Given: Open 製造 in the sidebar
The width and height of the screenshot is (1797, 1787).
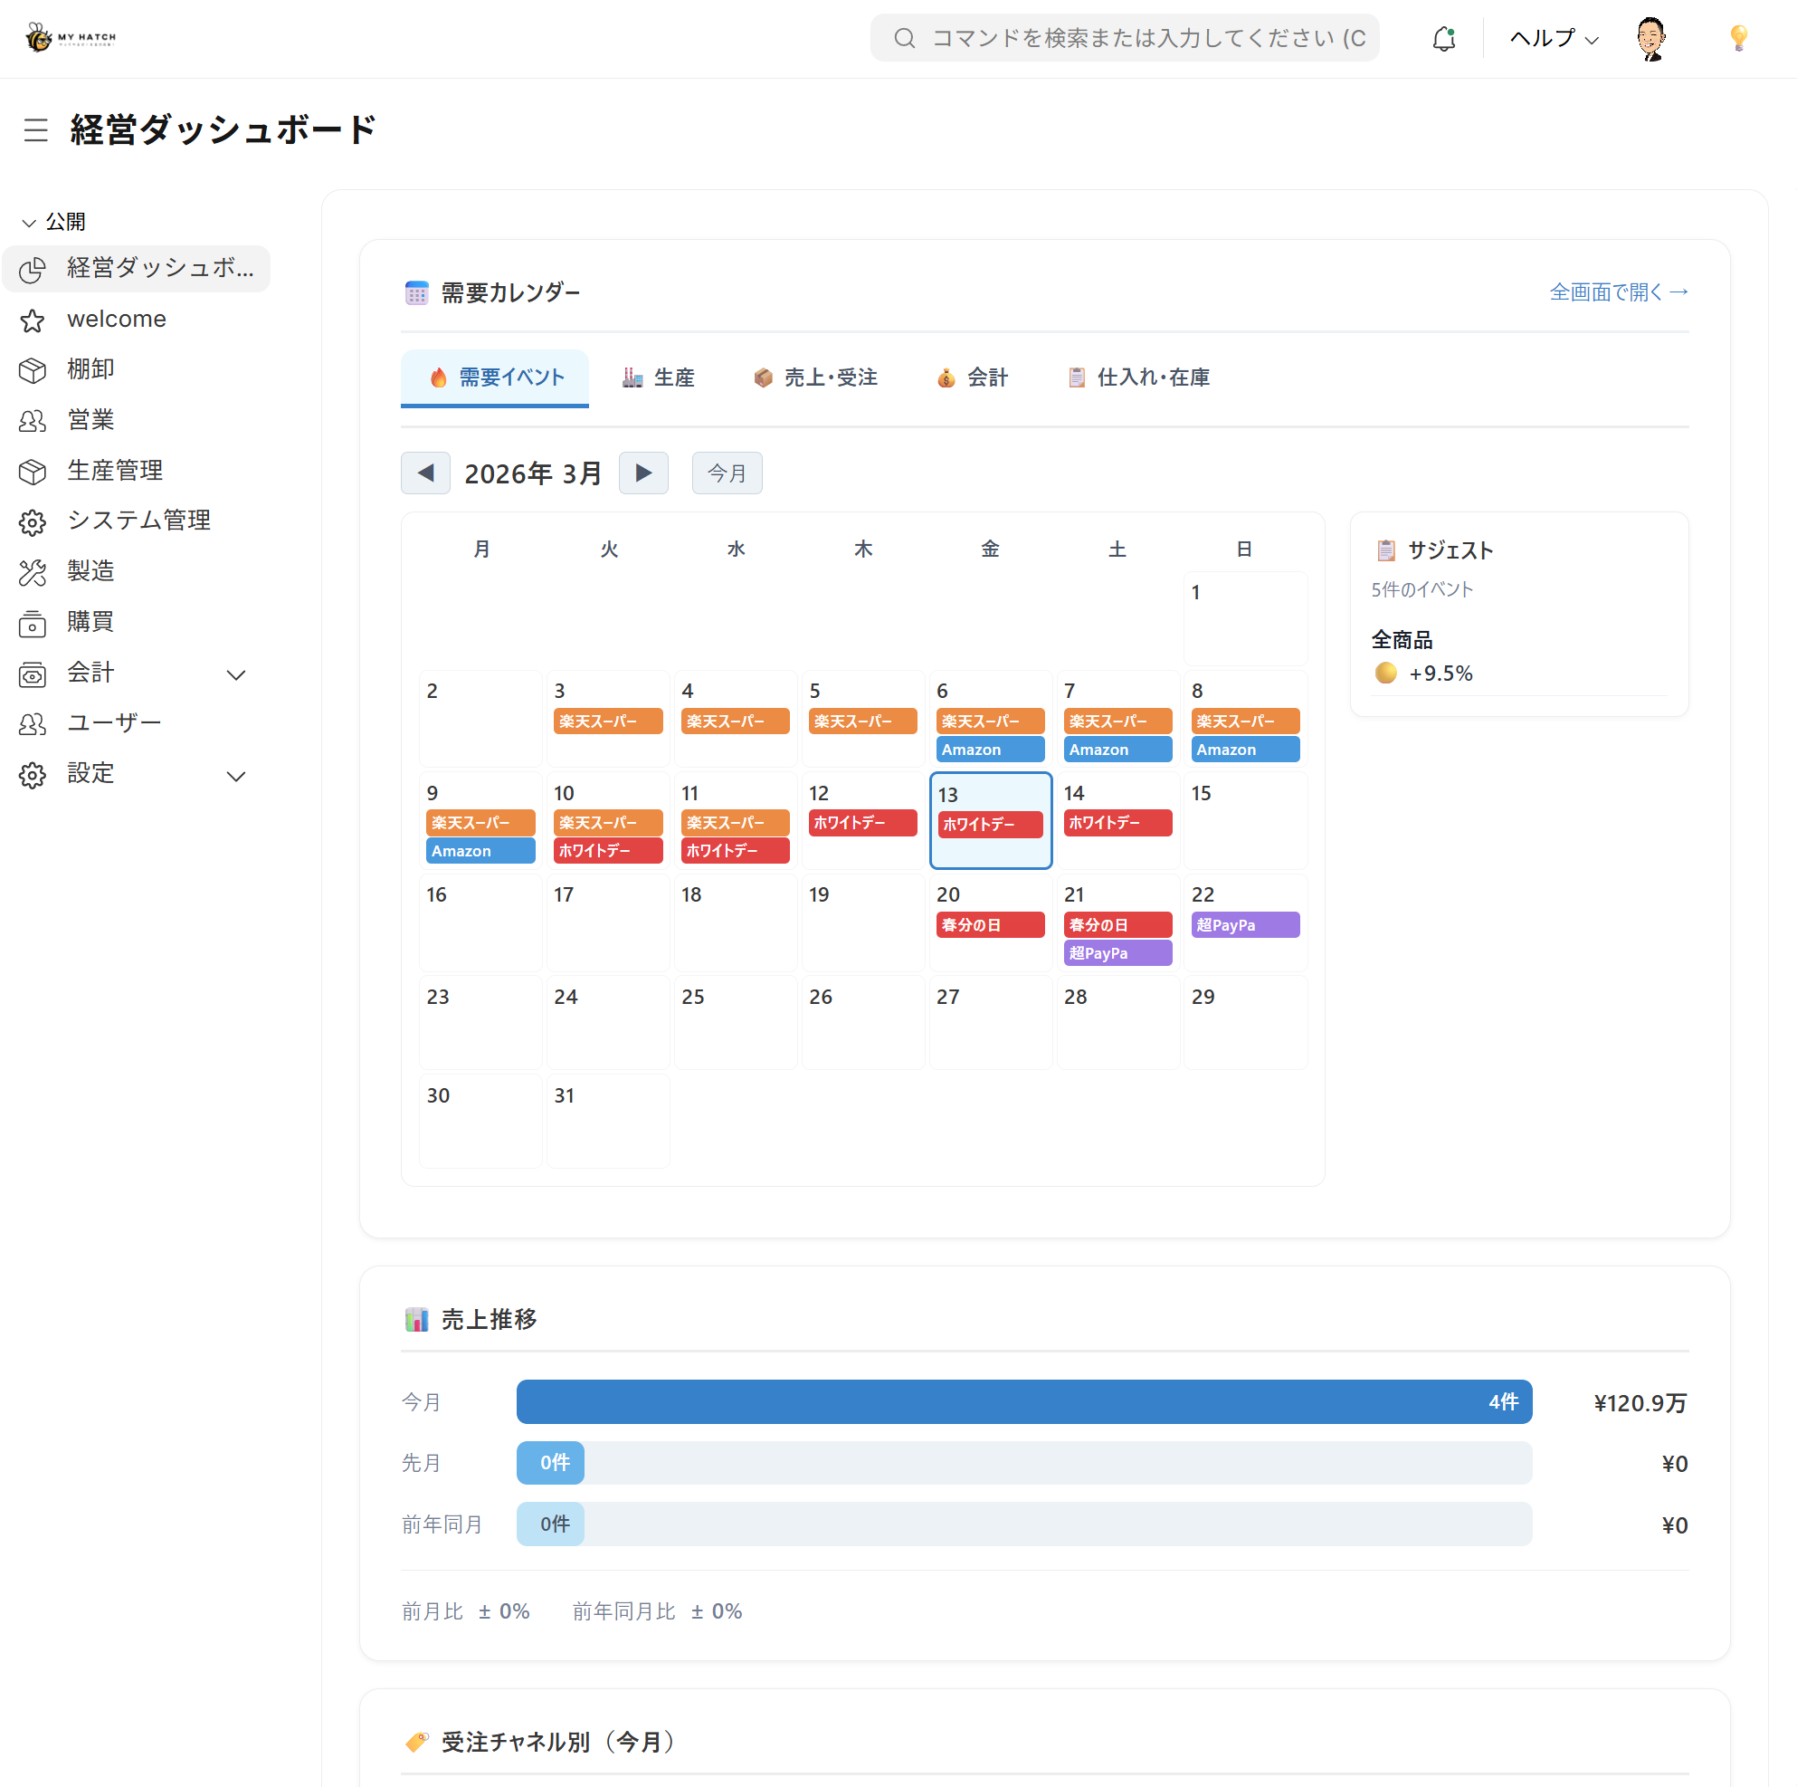Looking at the screenshot, I should (x=90, y=571).
